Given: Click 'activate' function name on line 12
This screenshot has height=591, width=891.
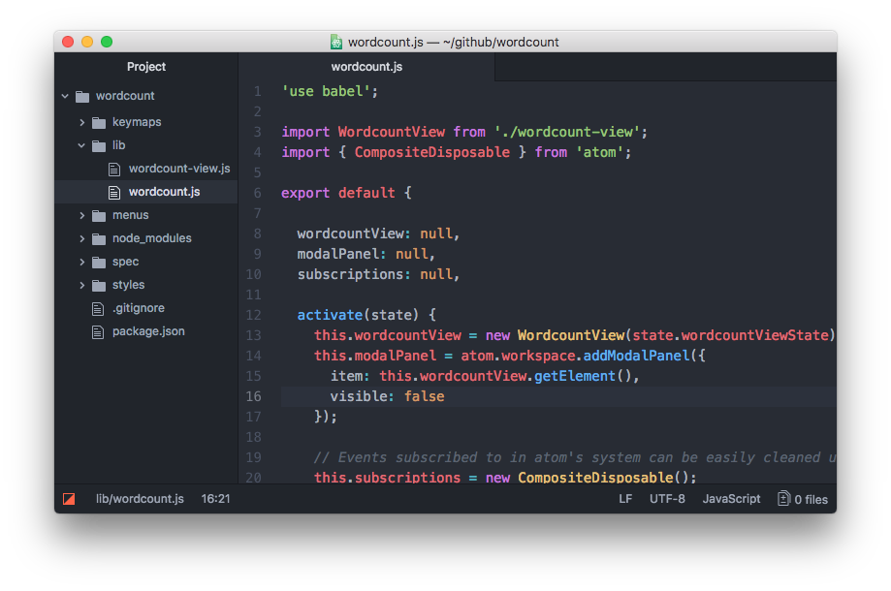Looking at the screenshot, I should 330,315.
